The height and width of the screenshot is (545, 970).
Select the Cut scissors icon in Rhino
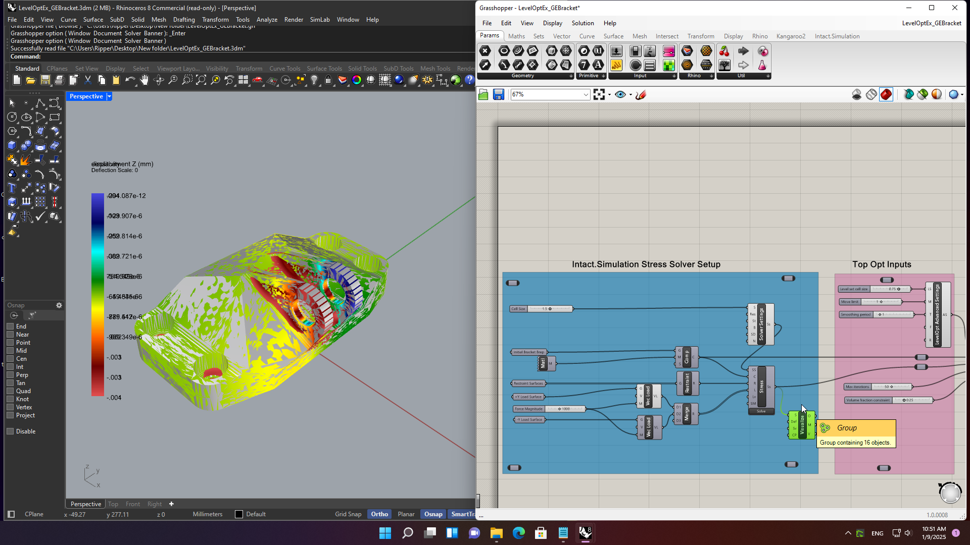(x=88, y=80)
